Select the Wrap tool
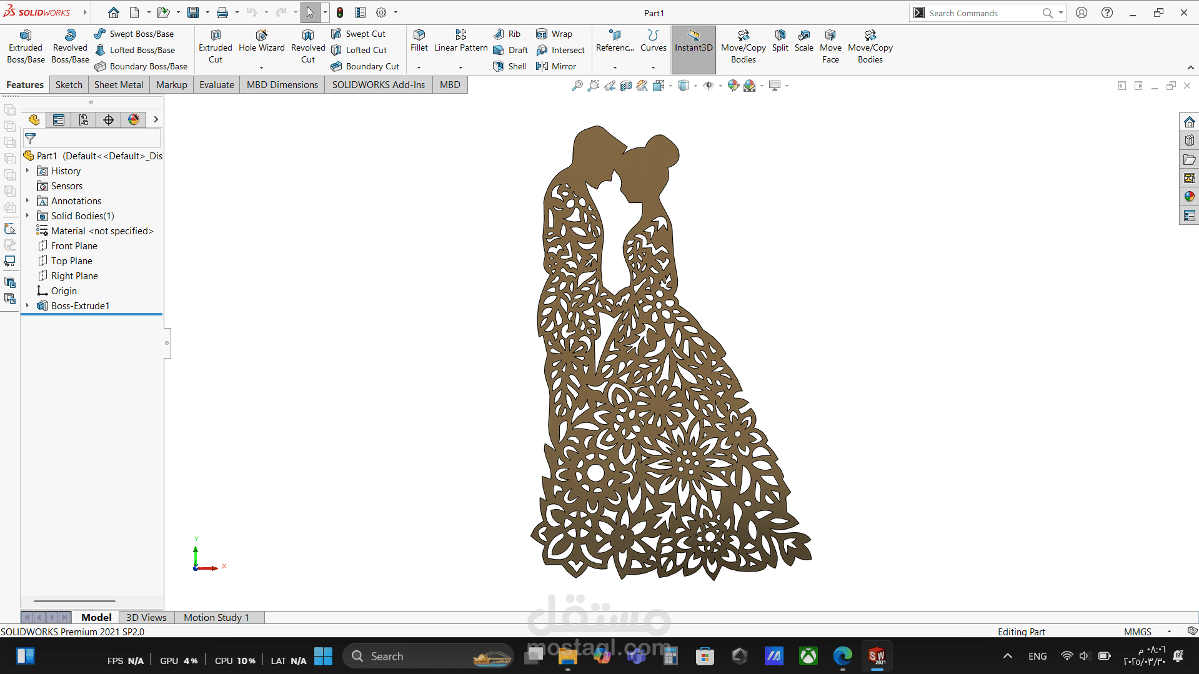Screen dimensions: 1199x674 click(554, 34)
